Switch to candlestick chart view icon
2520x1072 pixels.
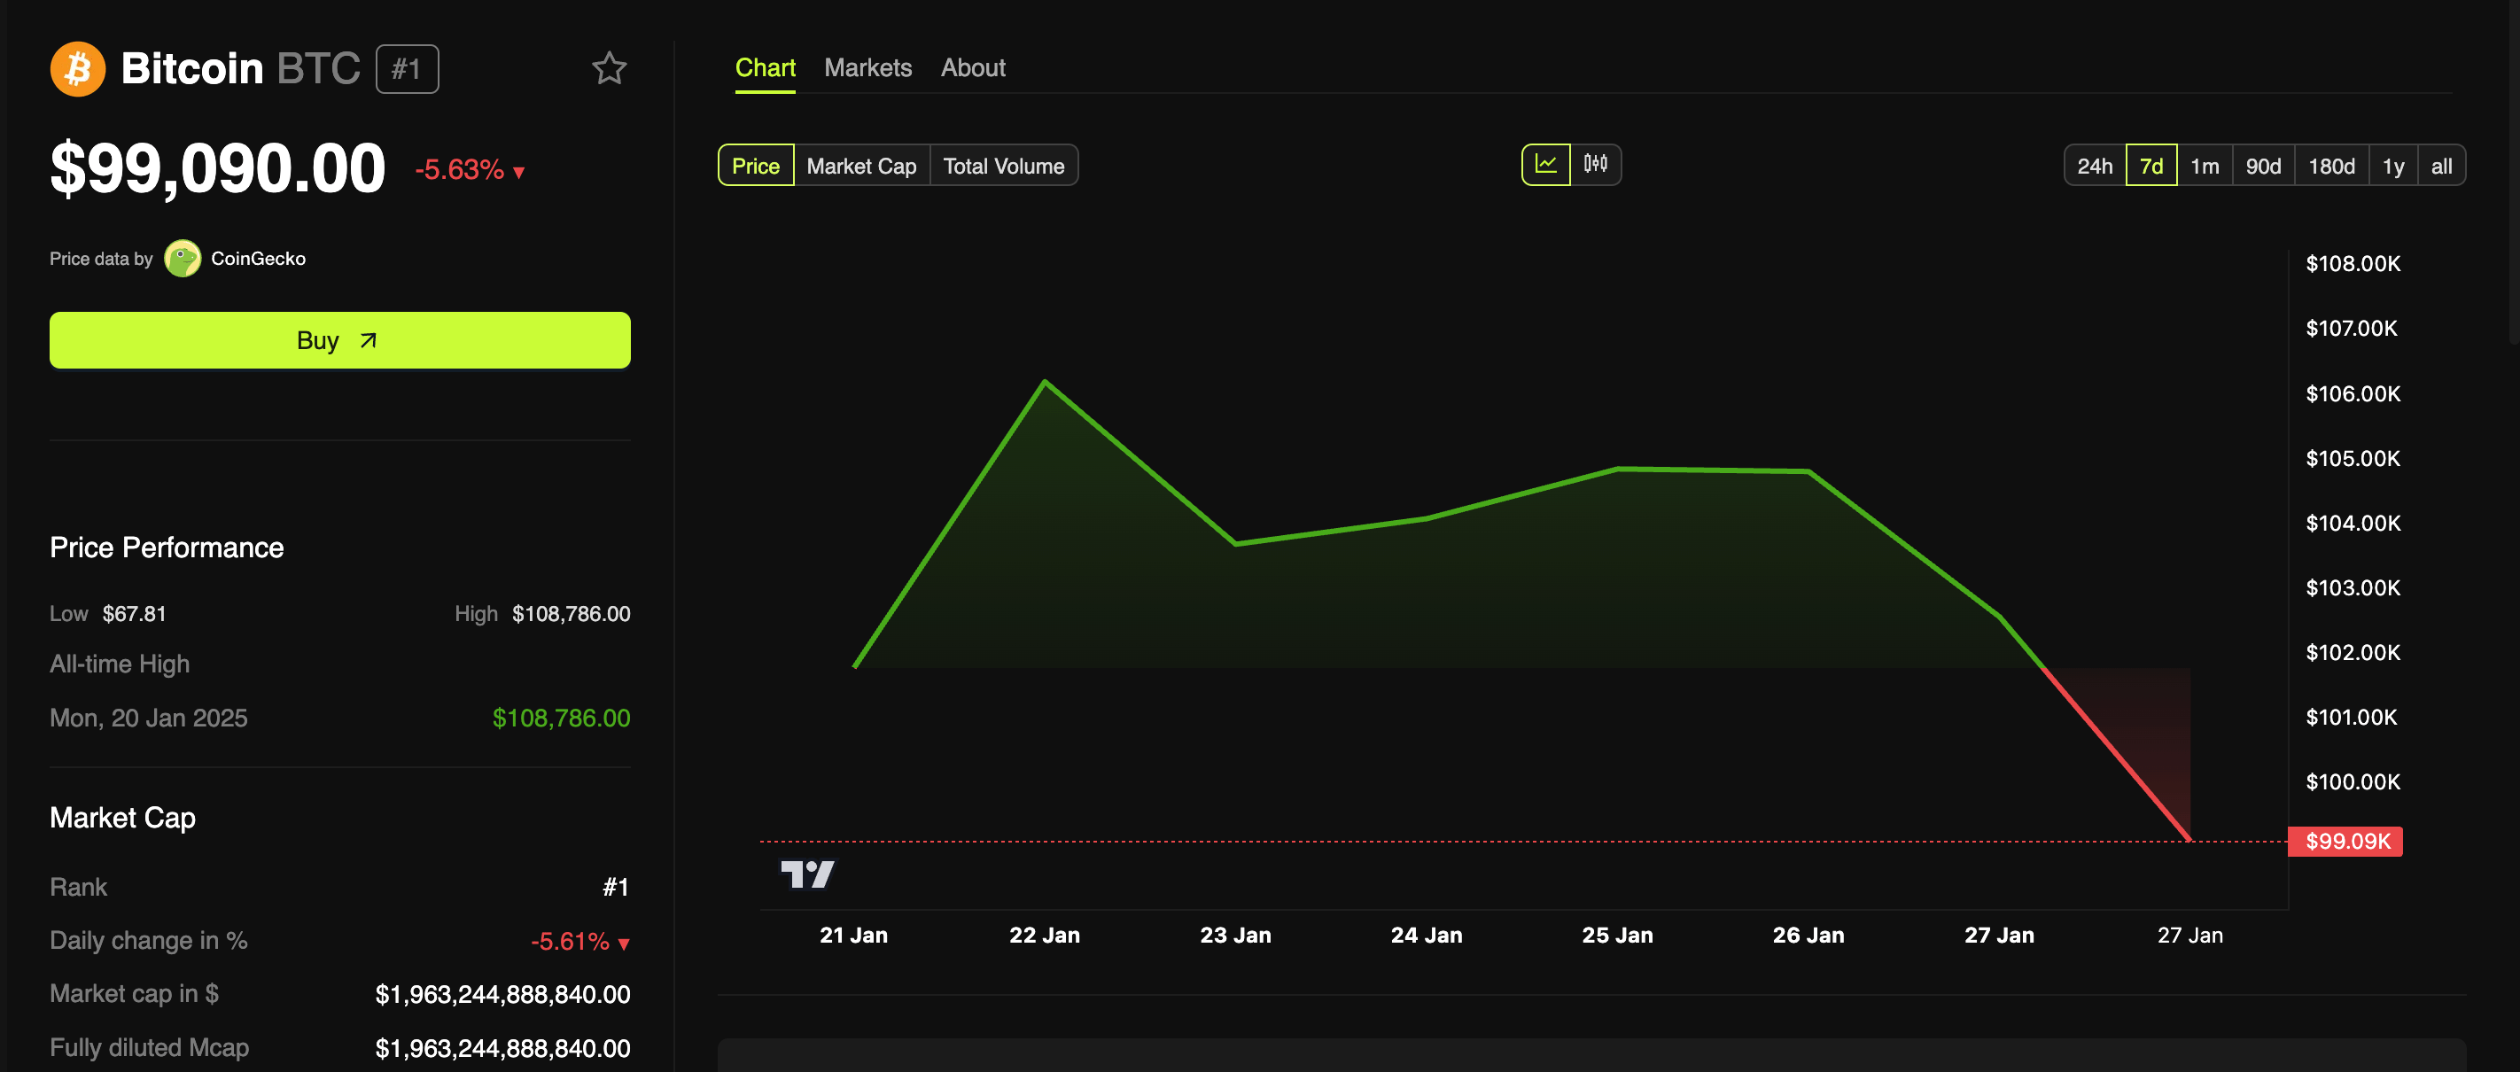pos(1596,164)
